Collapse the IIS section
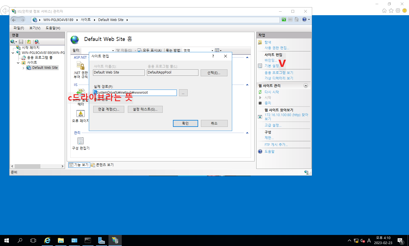The width and height of the screenshot is (409, 246). pyautogui.click(x=247, y=85)
